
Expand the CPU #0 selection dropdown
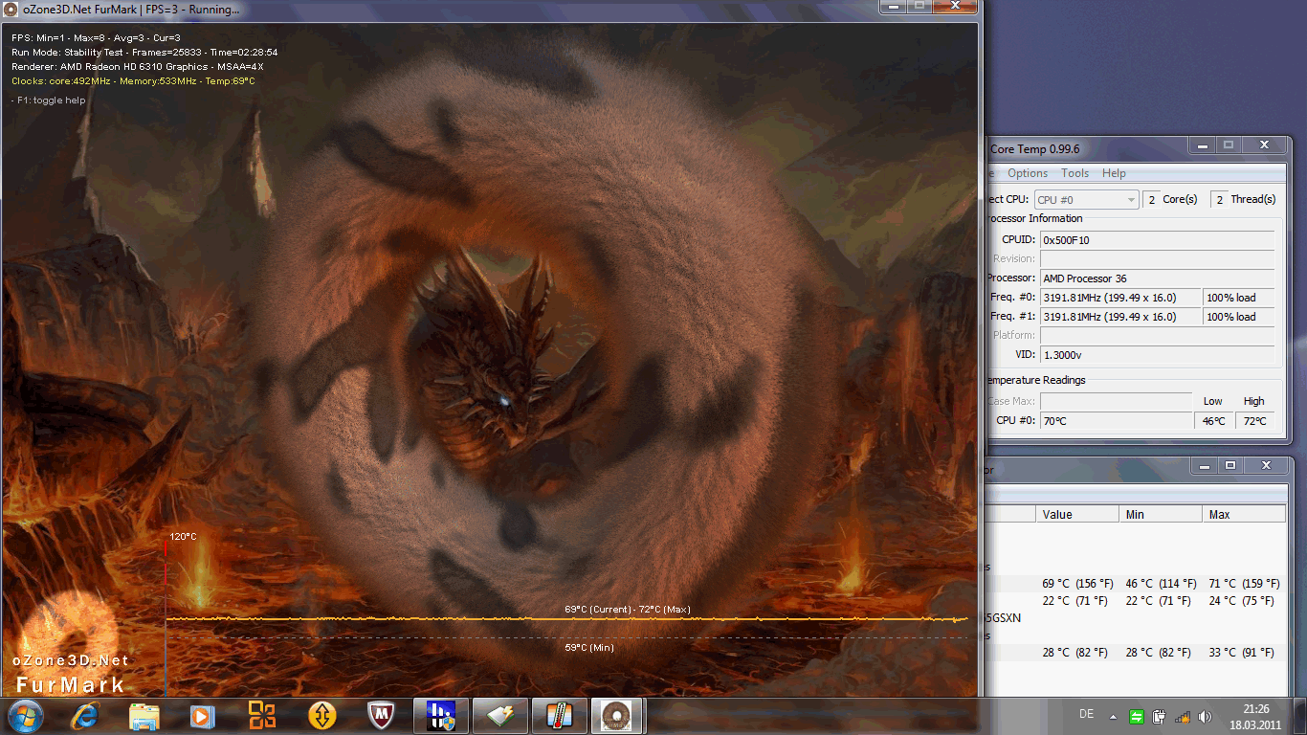(x=1087, y=199)
